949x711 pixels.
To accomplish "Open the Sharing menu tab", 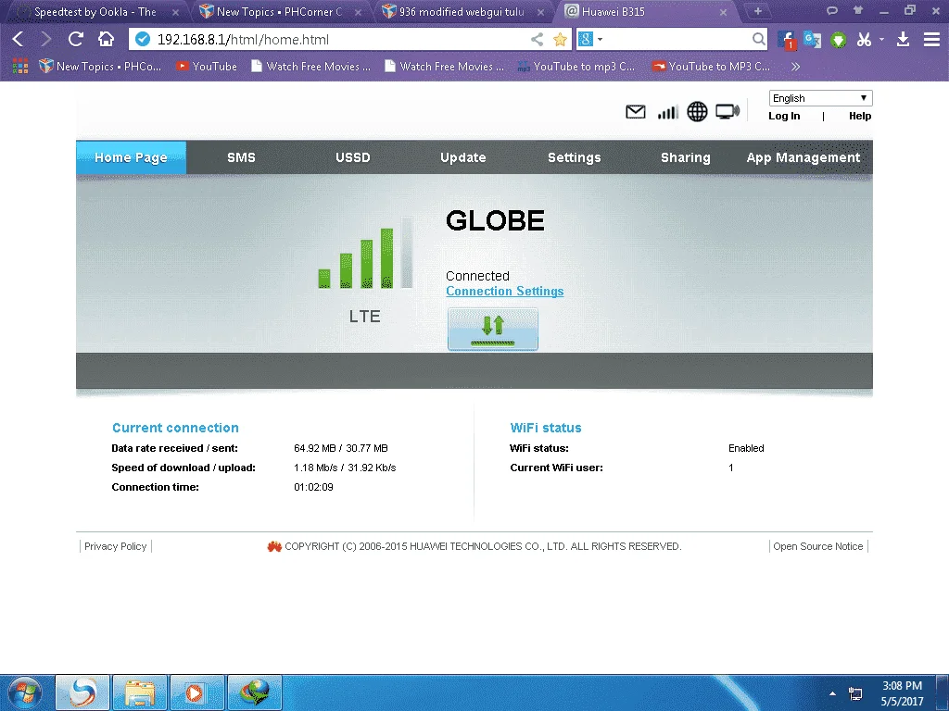I will pos(686,157).
